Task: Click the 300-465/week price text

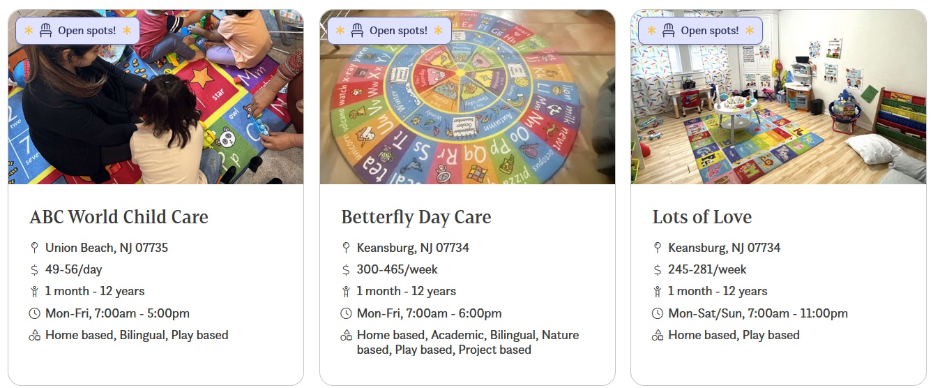Action: pyautogui.click(x=397, y=269)
